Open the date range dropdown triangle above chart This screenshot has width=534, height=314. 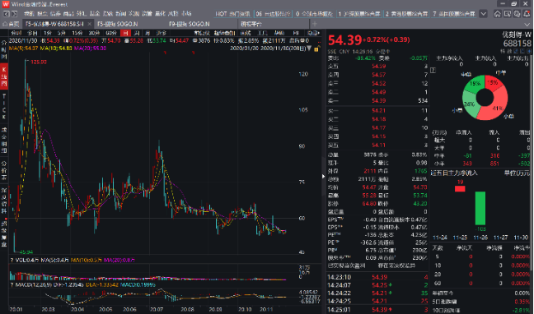(x=309, y=48)
